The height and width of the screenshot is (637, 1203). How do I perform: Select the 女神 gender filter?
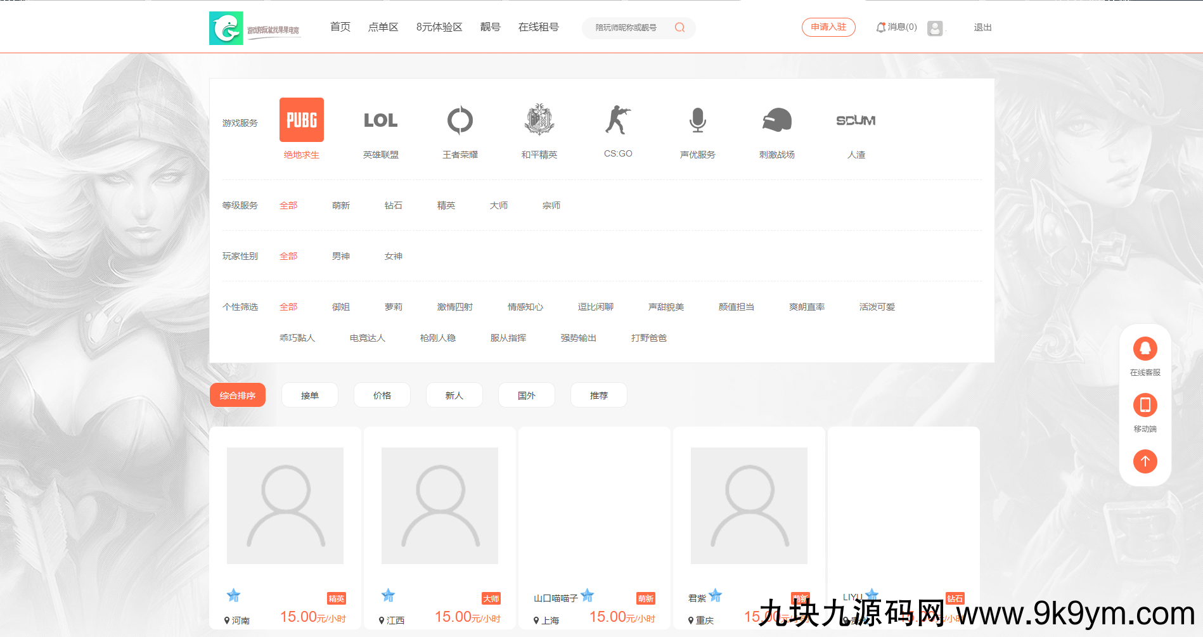(393, 255)
